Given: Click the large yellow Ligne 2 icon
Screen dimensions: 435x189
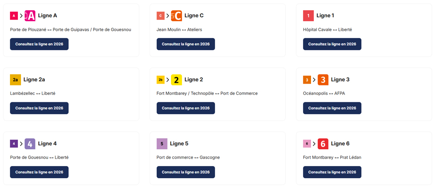Looking at the screenshot, I should click(x=176, y=80).
